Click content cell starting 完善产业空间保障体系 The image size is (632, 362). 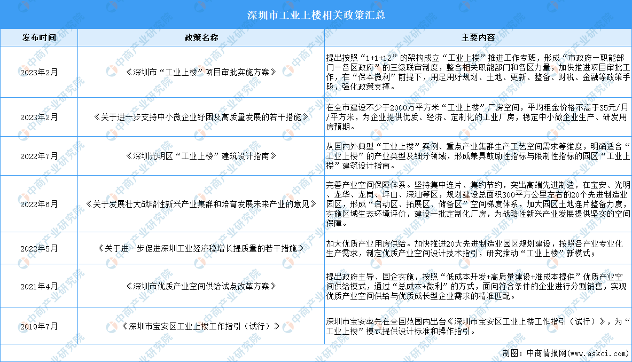[x=478, y=204]
